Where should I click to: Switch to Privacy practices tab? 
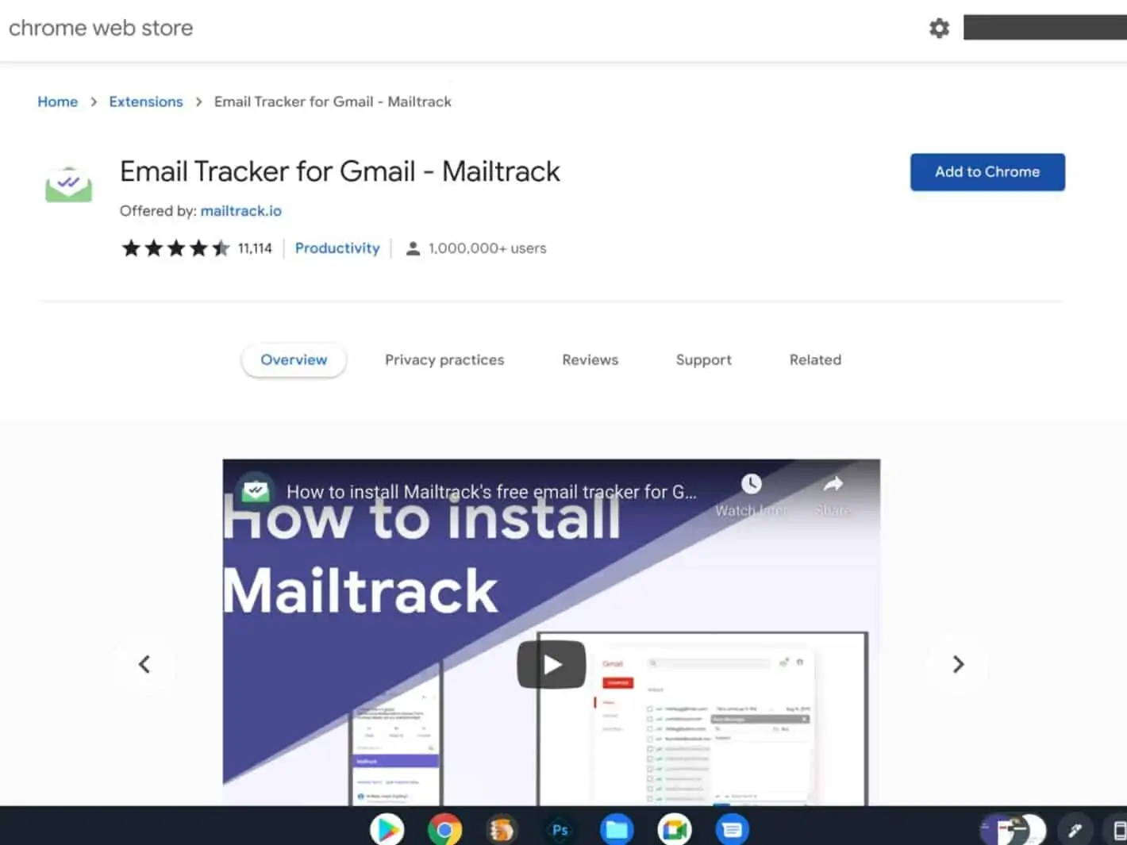click(x=444, y=360)
